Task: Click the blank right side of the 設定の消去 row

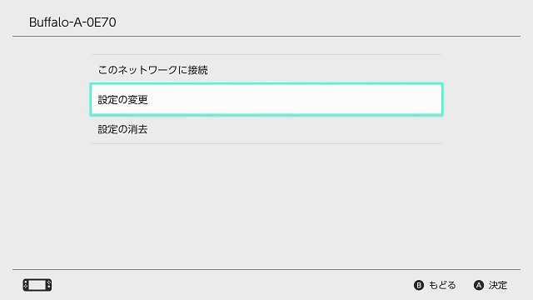Action: click(294, 129)
